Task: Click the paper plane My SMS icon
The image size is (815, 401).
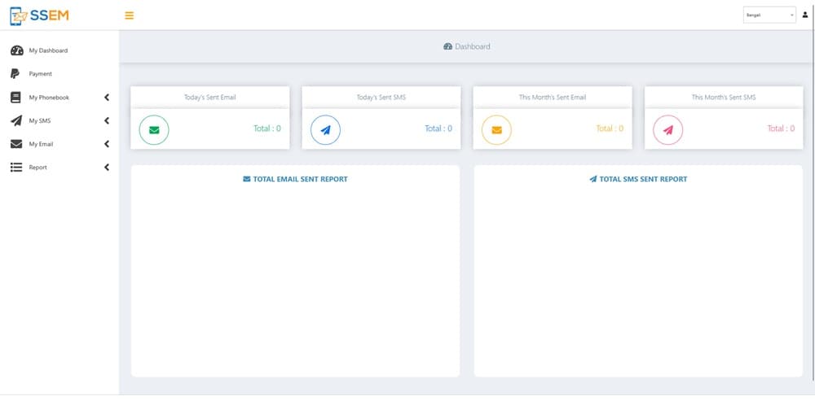Action: [x=15, y=121]
